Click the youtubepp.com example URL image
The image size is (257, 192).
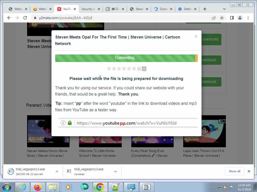pyautogui.click(x=128, y=123)
